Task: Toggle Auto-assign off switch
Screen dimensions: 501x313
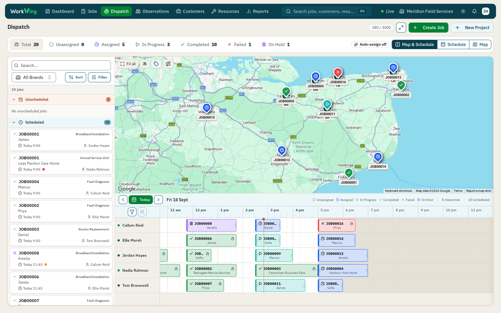Action: point(370,44)
